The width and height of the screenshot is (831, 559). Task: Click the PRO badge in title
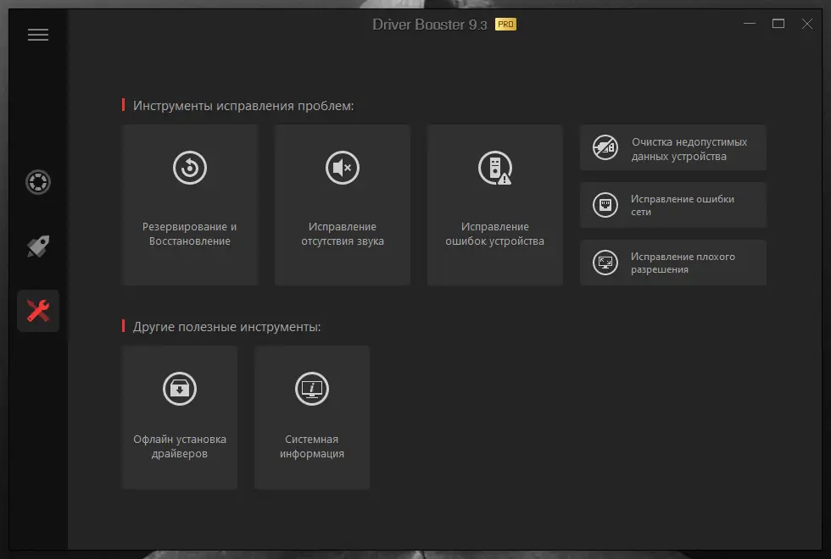pos(505,25)
